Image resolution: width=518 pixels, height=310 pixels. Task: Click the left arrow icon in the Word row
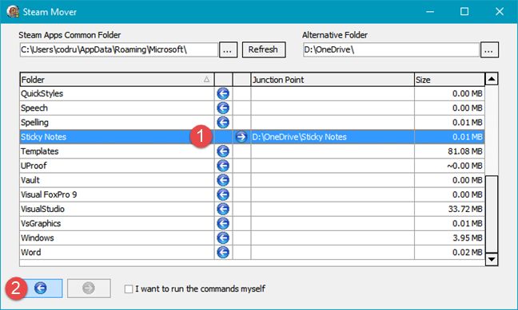click(223, 253)
